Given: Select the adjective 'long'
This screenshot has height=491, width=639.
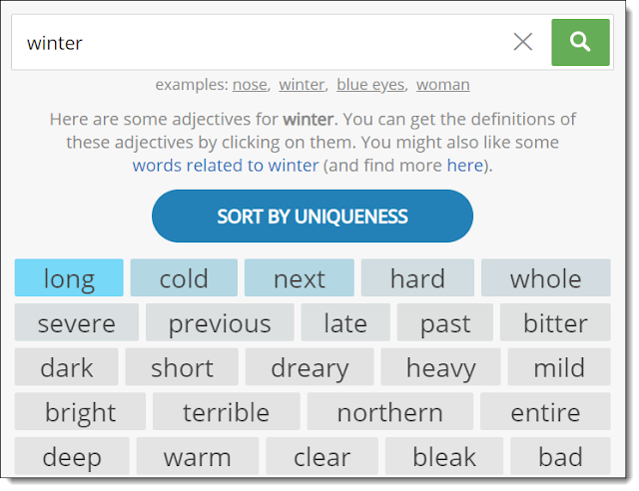Looking at the screenshot, I should (x=69, y=278).
